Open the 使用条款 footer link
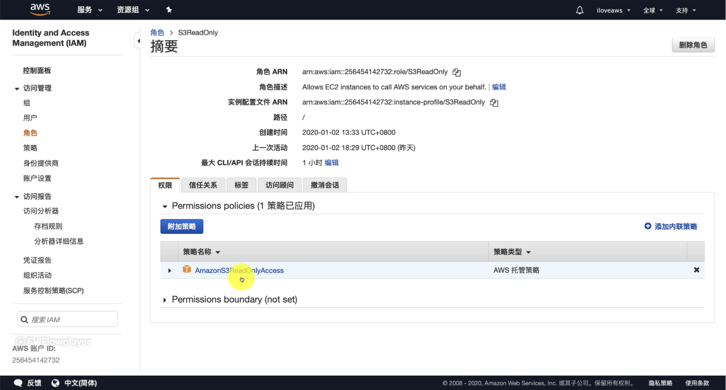This screenshot has height=390, width=726. pyautogui.click(x=697, y=383)
